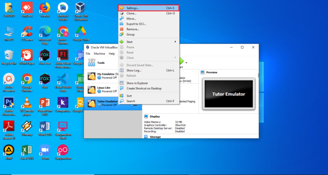Viewport: 328px width, 175px height.
Task: Open the Visual Studio Code desktop icon
Action: tap(63, 83)
